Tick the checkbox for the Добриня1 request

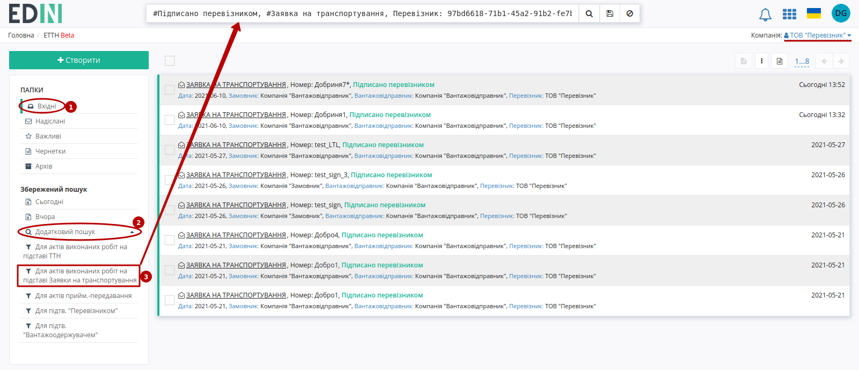[x=170, y=120]
